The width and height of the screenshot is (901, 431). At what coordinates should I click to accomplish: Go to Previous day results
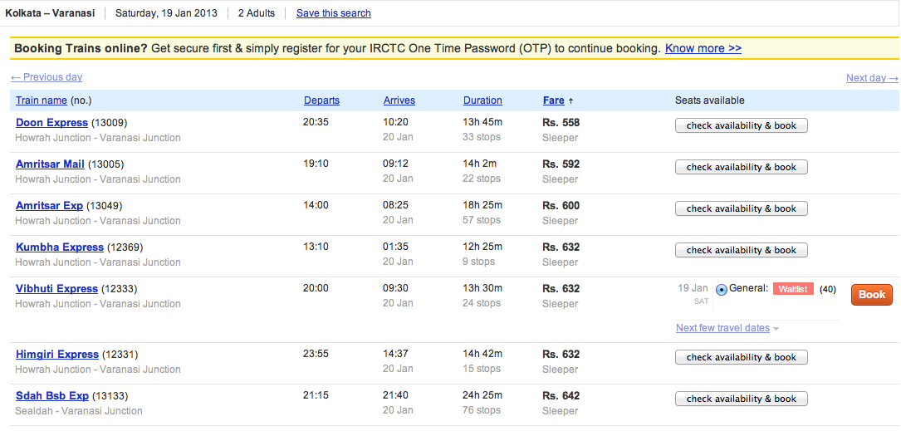point(47,77)
